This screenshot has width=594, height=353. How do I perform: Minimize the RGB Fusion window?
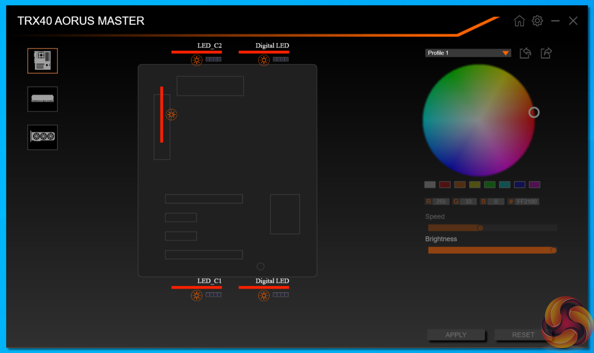(555, 21)
